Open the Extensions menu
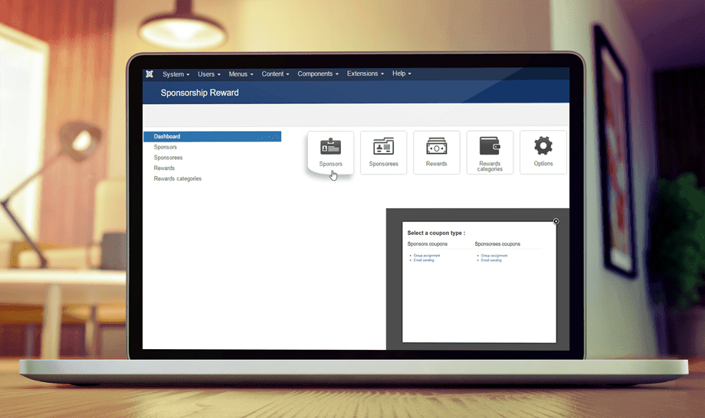Viewport: 705px width, 418px height. (366, 74)
